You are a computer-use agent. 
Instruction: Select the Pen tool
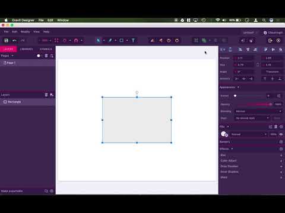click(x=110, y=40)
